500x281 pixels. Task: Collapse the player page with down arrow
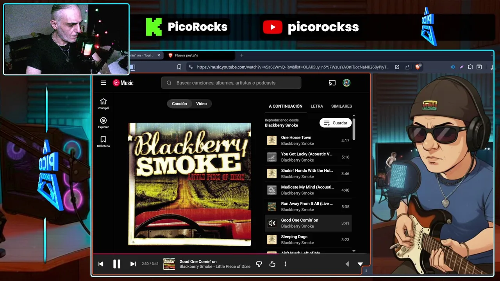coord(360,264)
